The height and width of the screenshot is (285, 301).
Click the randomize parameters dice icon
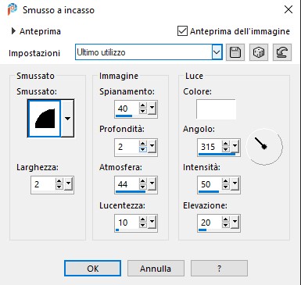[259, 52]
